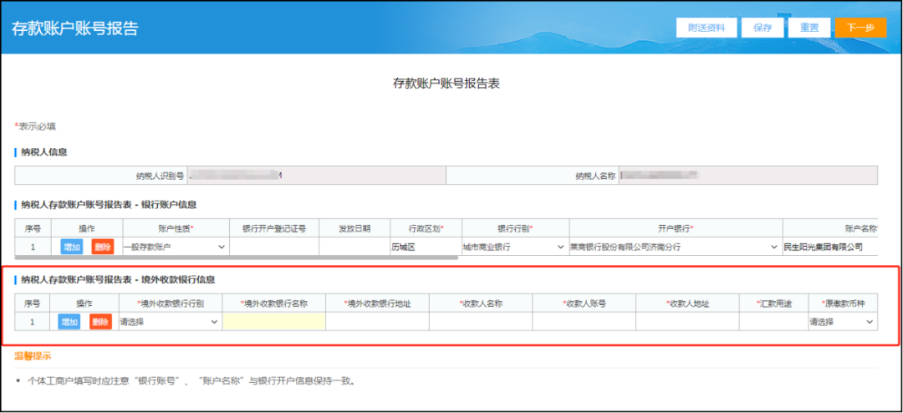Click the 汇款用途 input cell

click(x=773, y=322)
